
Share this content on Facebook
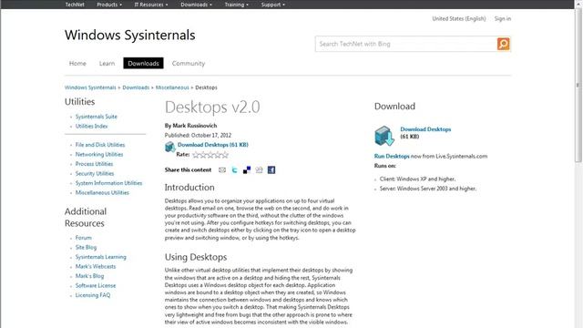271,170
